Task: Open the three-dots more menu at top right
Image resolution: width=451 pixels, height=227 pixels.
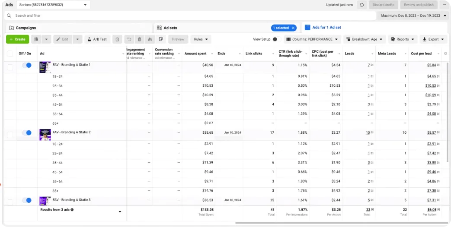Action: (x=445, y=5)
